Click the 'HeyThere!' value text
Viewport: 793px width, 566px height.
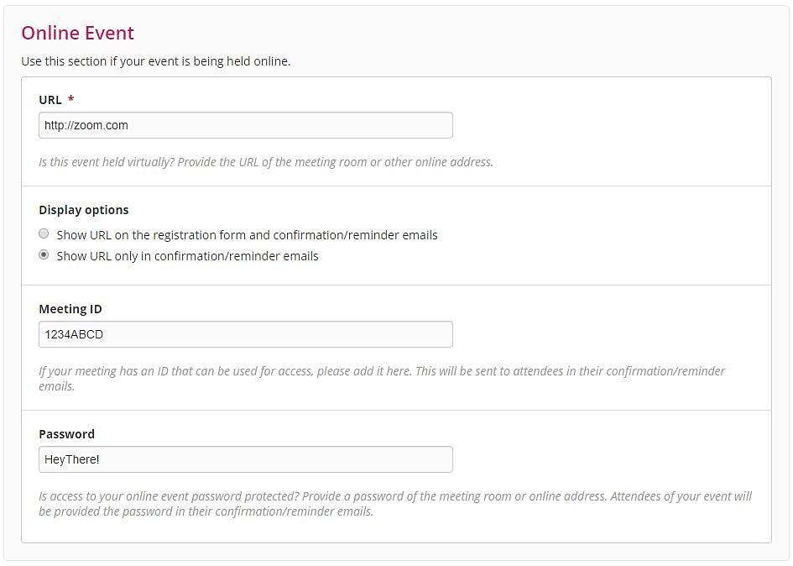click(x=72, y=459)
